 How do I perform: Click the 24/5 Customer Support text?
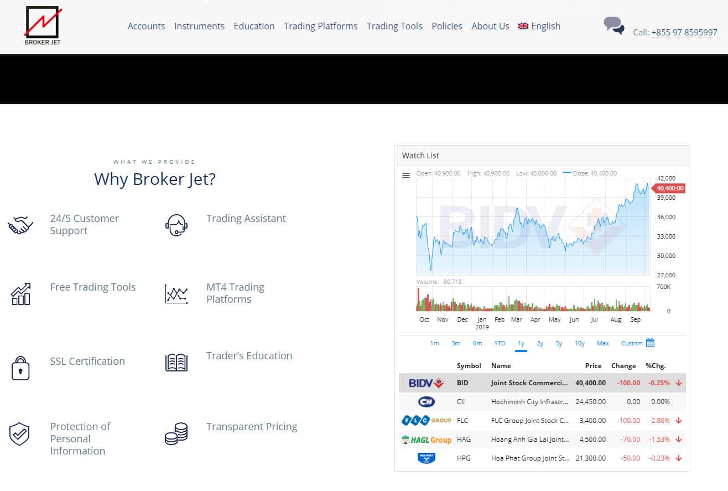[x=85, y=225]
